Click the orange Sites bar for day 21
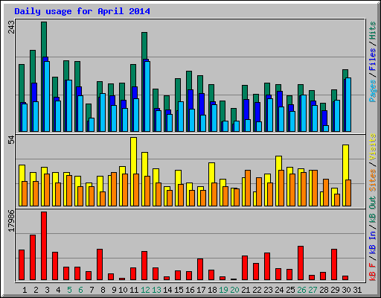The height and width of the screenshot is (298, 381). click(248, 188)
